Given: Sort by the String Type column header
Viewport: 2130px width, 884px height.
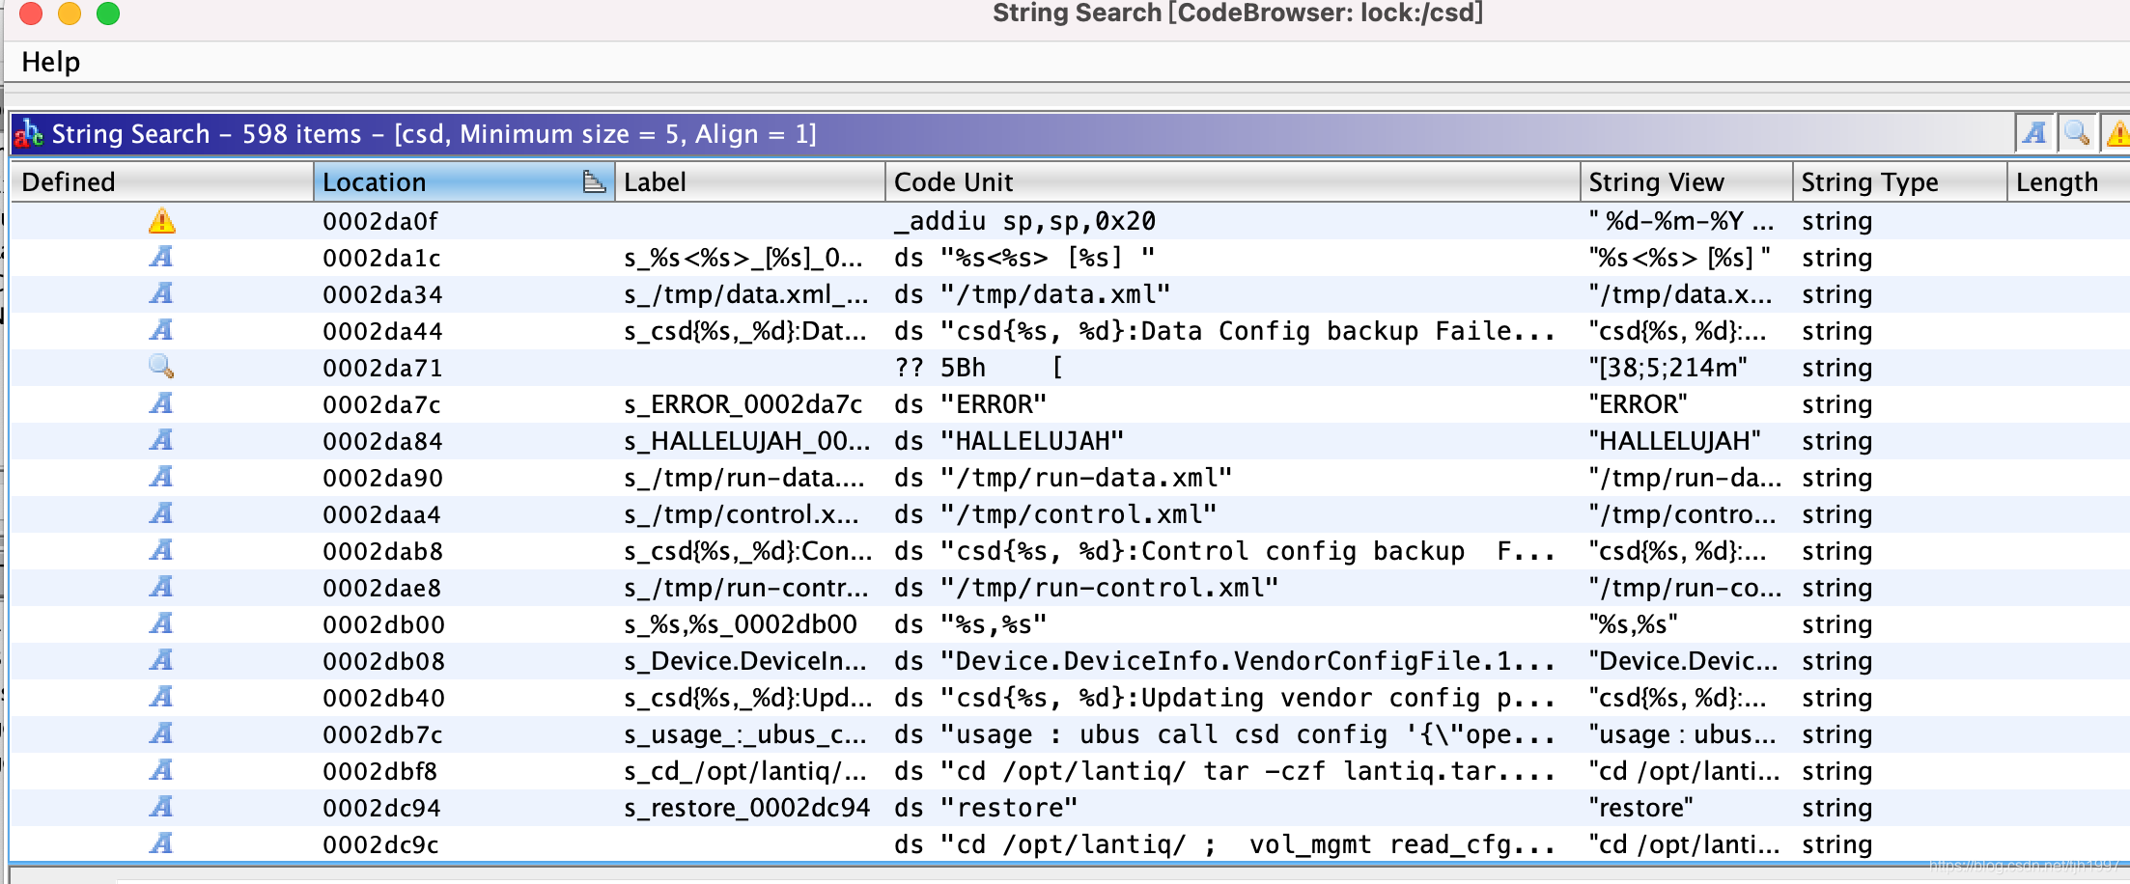Looking at the screenshot, I should click(1899, 182).
